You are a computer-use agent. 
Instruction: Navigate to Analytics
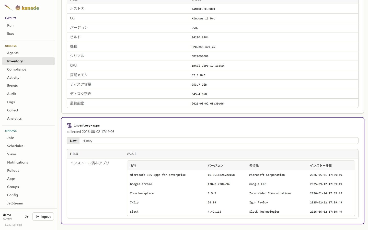tap(28, 118)
